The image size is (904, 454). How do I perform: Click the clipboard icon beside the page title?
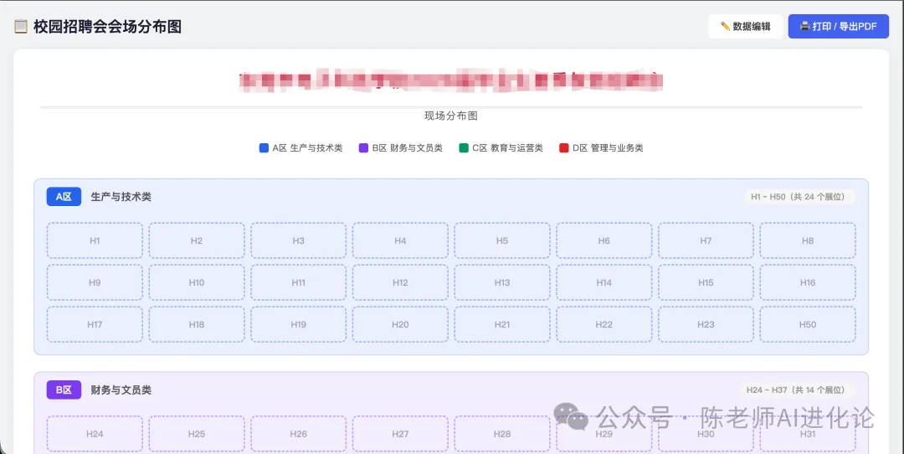[21, 27]
